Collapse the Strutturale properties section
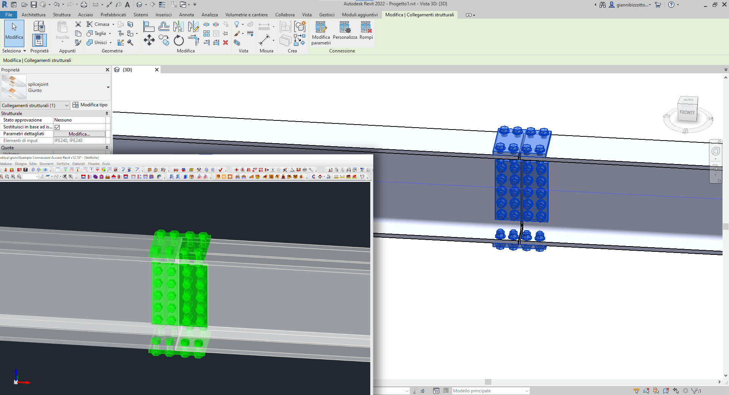The height and width of the screenshot is (395, 729). point(107,114)
